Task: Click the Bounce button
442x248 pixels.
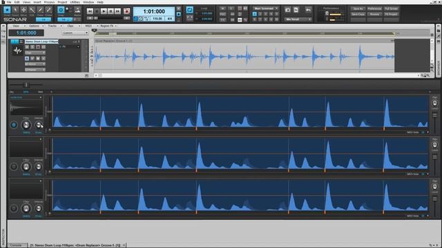Action: (374, 14)
